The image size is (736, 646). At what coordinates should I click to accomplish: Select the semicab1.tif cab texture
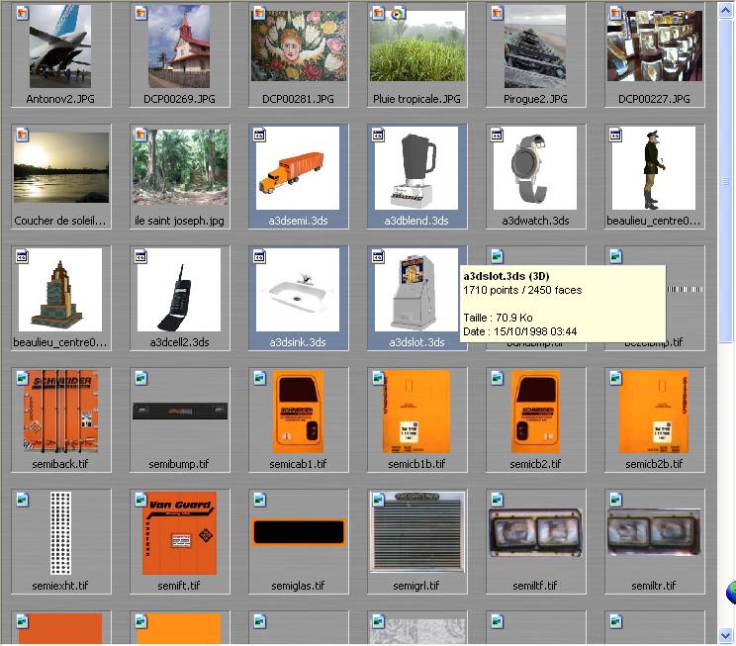point(298,412)
